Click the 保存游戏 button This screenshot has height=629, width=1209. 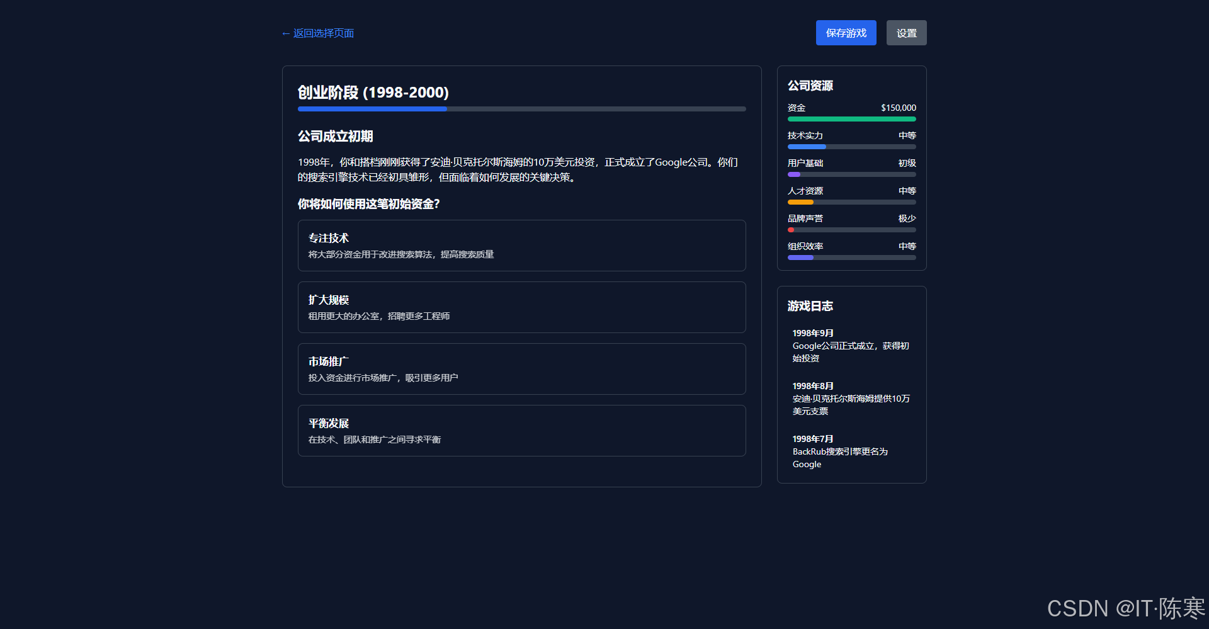point(846,33)
